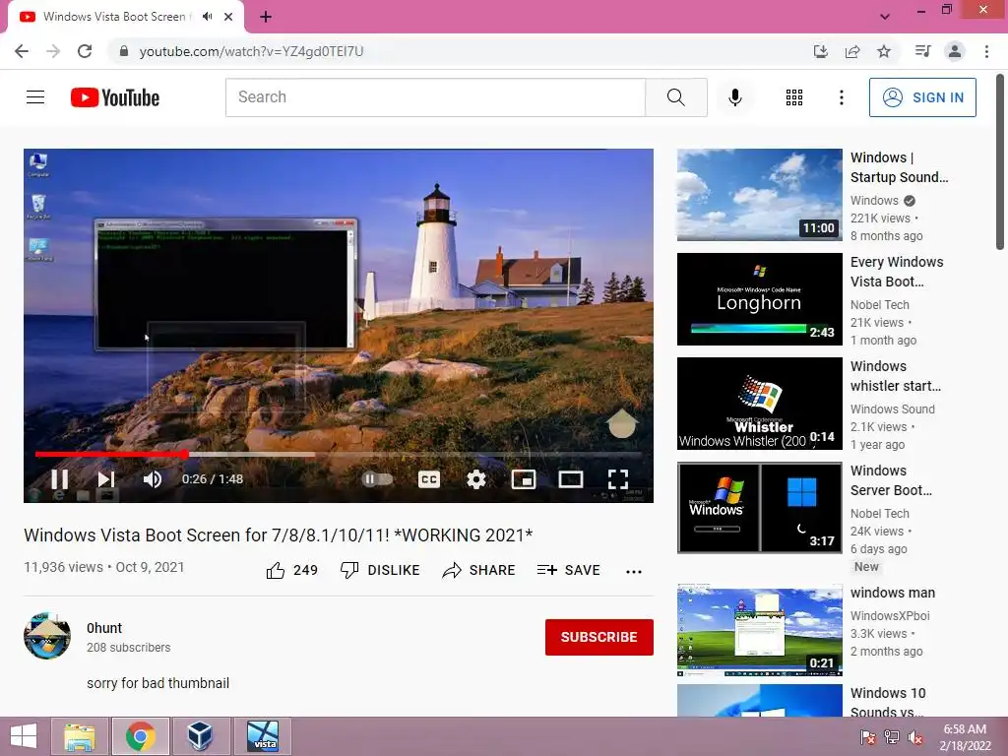
Task: Enter full screen video mode
Action: coord(618,479)
